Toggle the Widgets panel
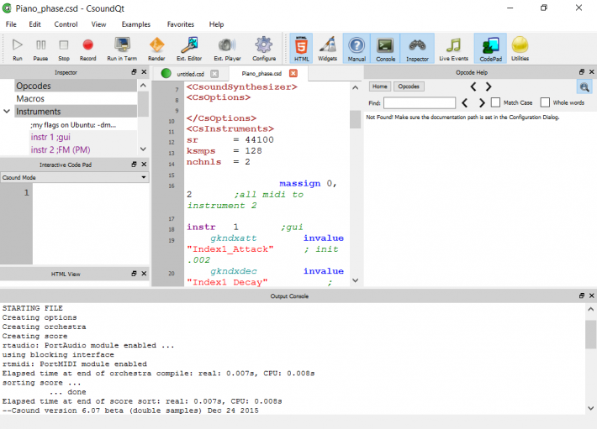This screenshot has height=429, width=597. coord(327,49)
